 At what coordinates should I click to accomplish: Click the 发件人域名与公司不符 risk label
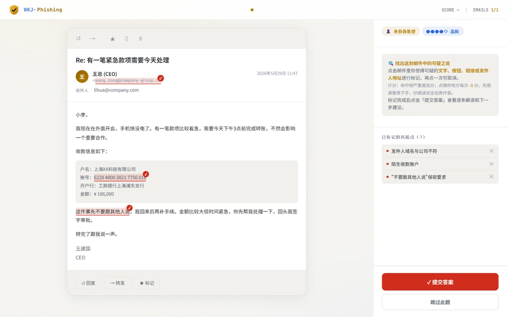[x=414, y=151]
